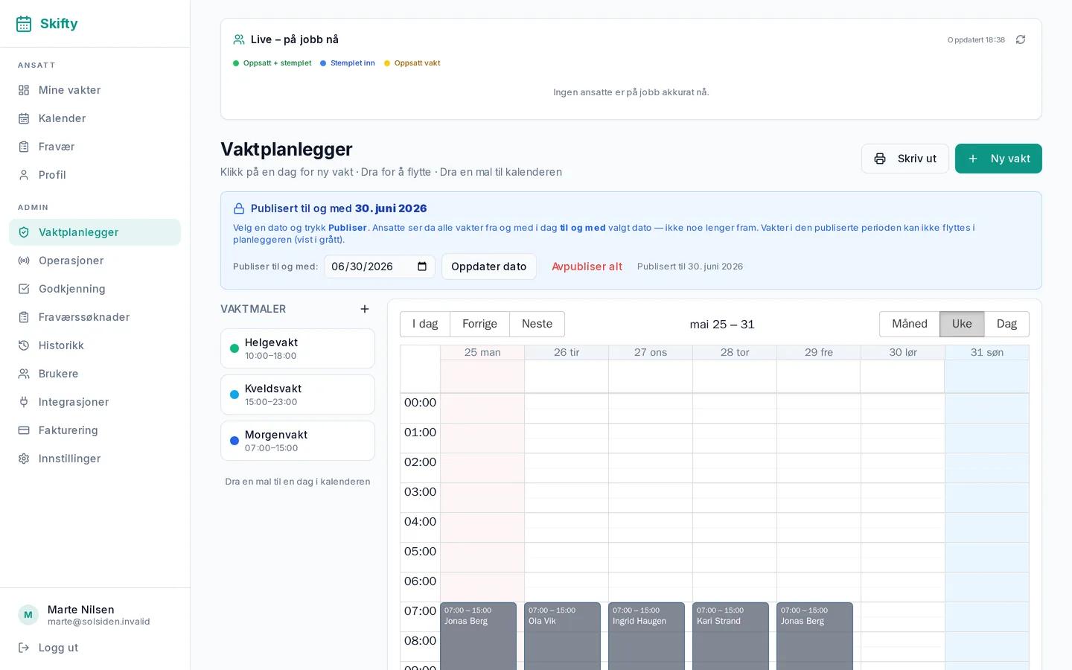Click the Integrasjoner plug icon
The height and width of the screenshot is (670, 1072).
(24, 402)
